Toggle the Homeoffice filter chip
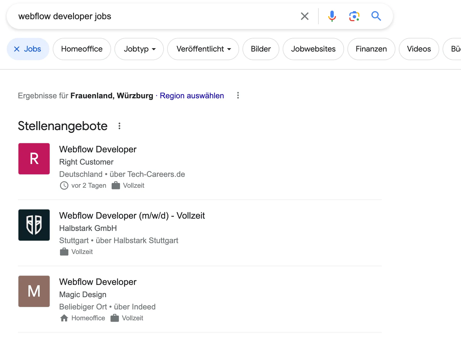 [82, 49]
